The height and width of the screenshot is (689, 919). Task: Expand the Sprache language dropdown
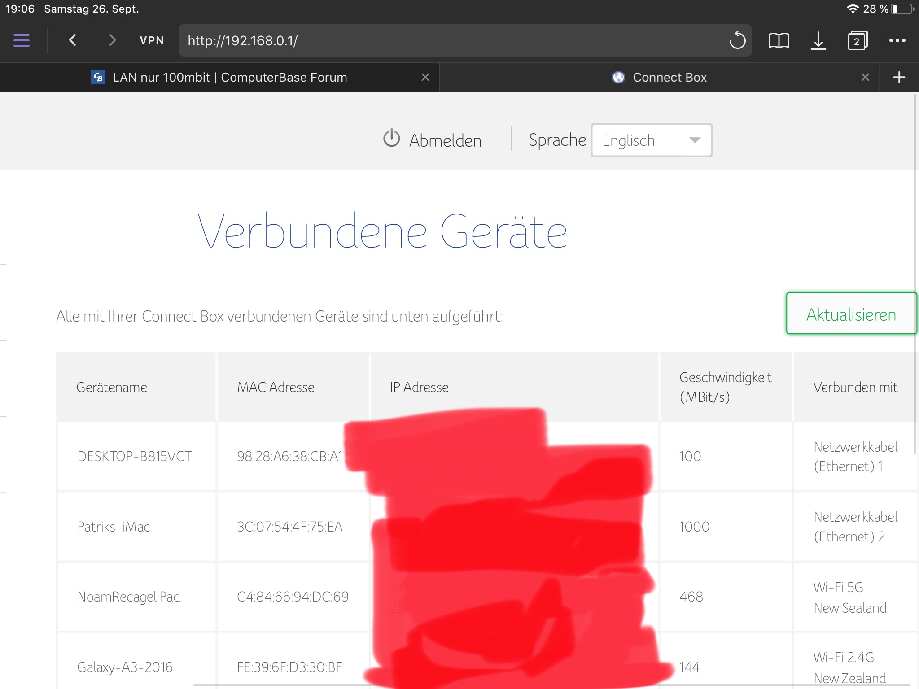click(x=651, y=140)
